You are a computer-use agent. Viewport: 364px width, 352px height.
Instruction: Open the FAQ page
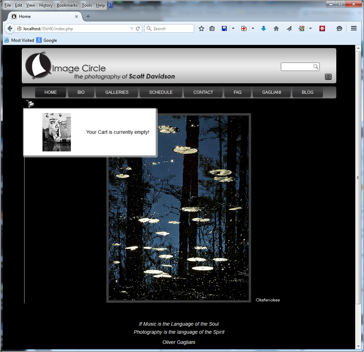238,92
